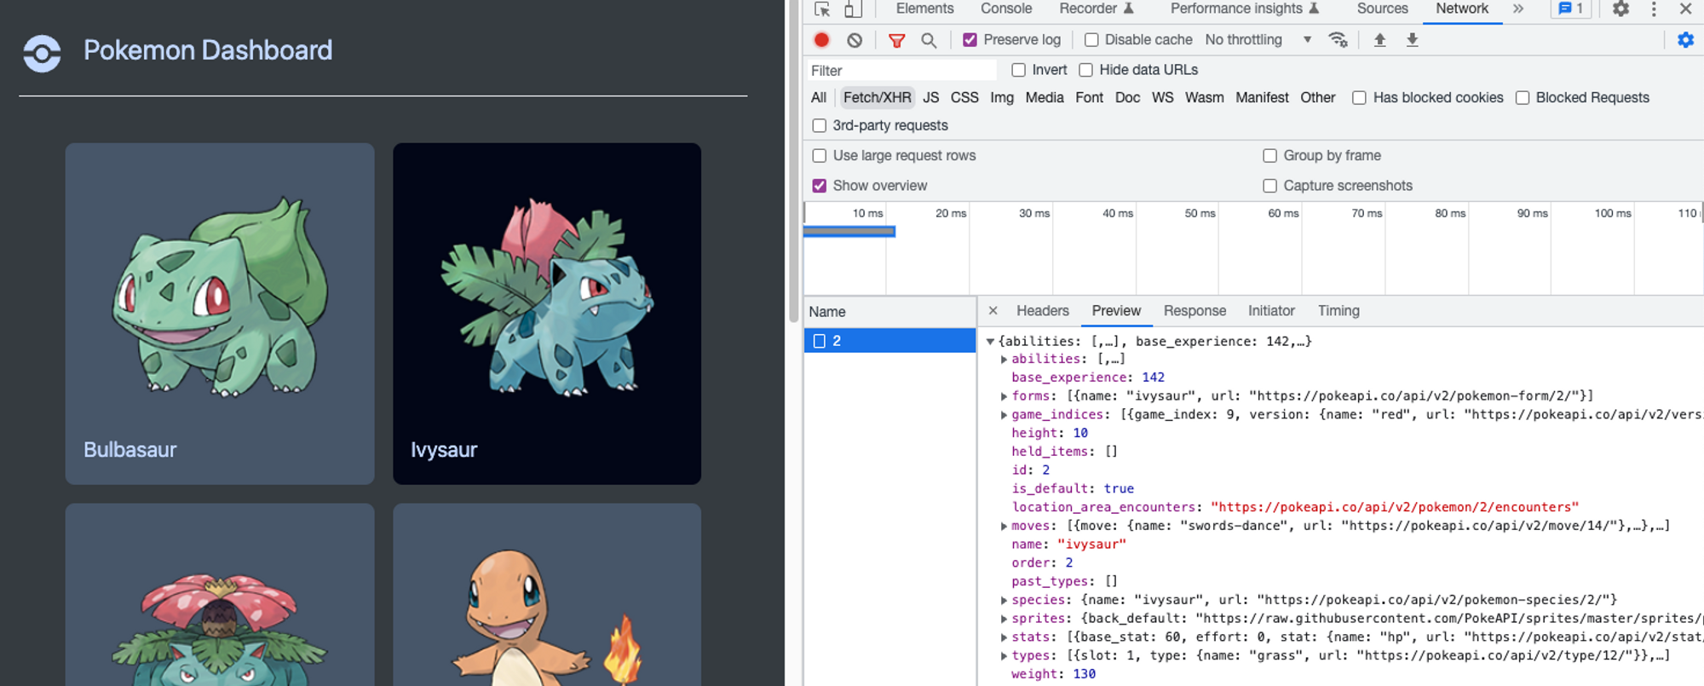1704x686 pixels.
Task: Uncheck Show overview option
Action: [820, 186]
